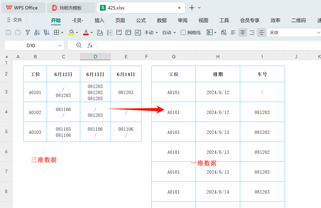Switch to the 公式 ribbon tab
Image resolution: width=321 pixels, height=208 pixels.
tap(141, 20)
